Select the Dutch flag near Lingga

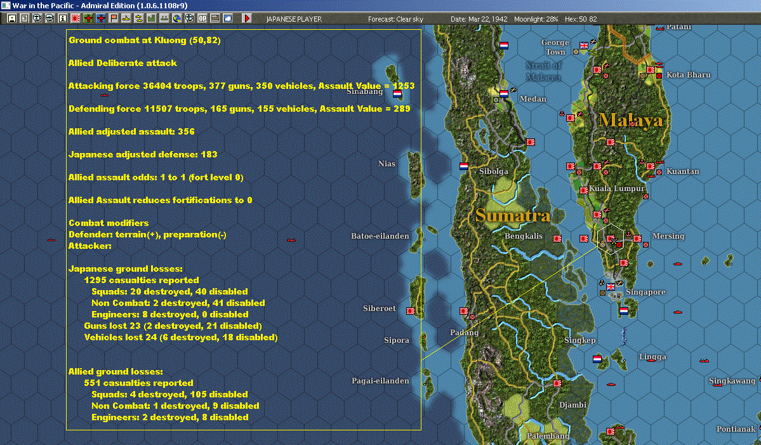pos(597,359)
